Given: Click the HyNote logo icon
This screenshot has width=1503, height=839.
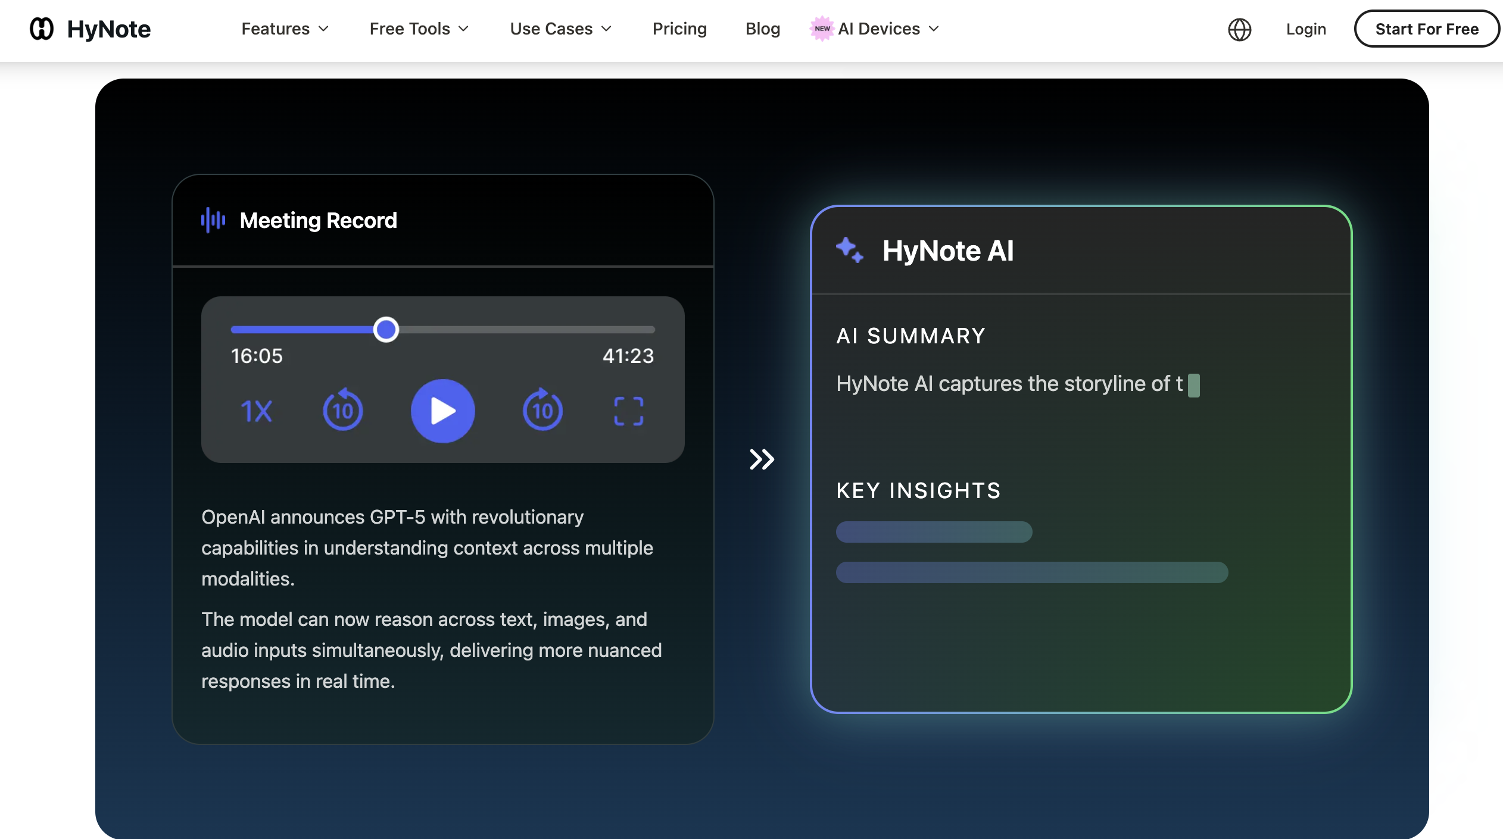Looking at the screenshot, I should (42, 29).
